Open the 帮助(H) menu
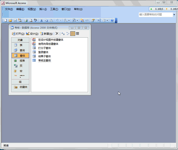The width and height of the screenshot is (178, 150). pos(78,9)
